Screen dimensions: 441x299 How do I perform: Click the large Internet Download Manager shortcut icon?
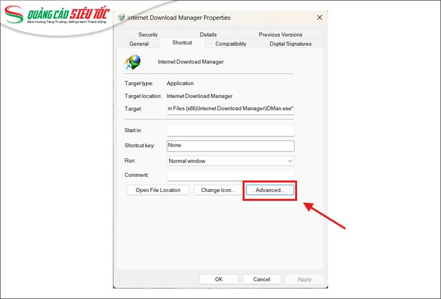coord(132,62)
